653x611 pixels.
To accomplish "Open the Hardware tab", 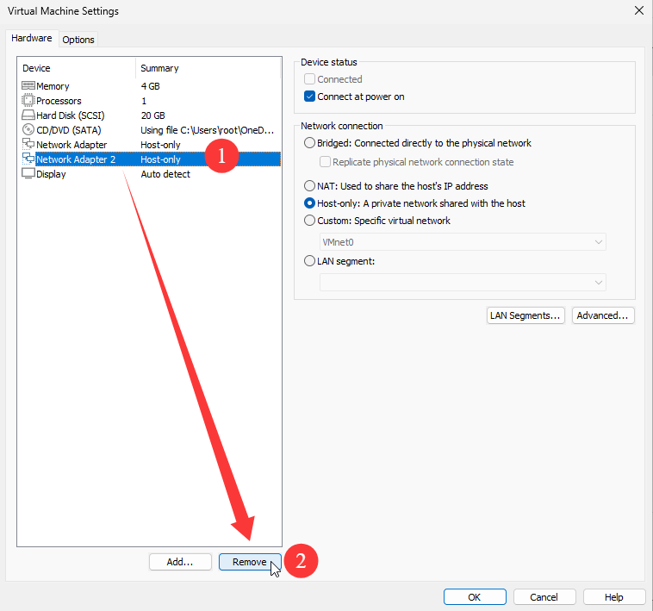I will 32,39.
